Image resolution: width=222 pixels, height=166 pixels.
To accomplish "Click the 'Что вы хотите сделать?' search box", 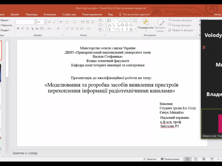I will pos(136,14).
